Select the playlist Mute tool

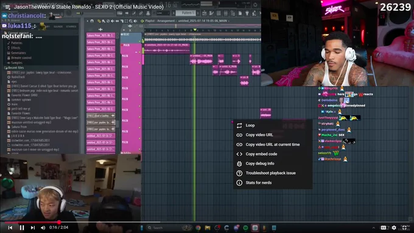click(113, 21)
